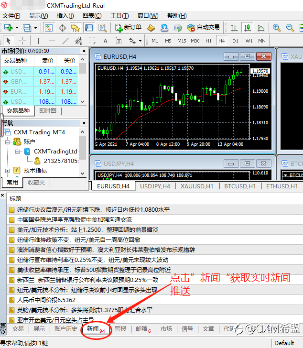This screenshot has height=348, width=303.
Task: Switch chart to candlesticks icon
Action: click(248, 28)
